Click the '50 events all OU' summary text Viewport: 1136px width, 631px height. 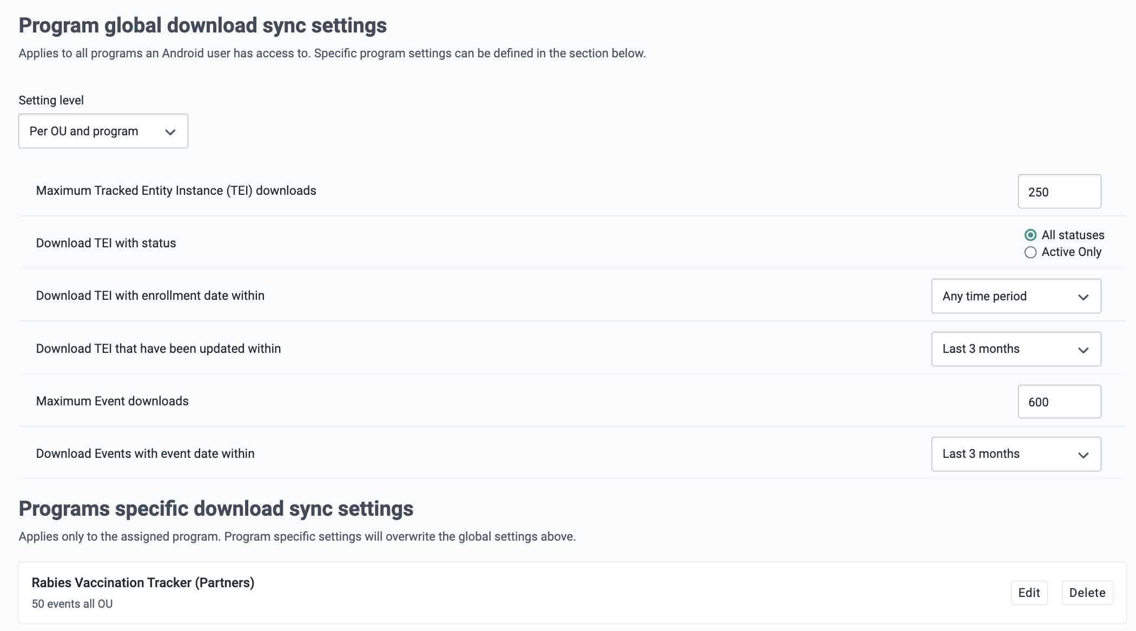[x=72, y=604]
